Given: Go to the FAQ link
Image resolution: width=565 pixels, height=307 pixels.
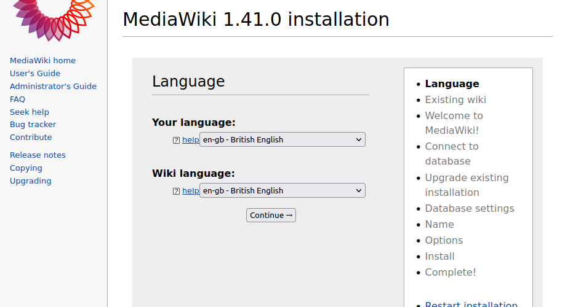Looking at the screenshot, I should [17, 99].
